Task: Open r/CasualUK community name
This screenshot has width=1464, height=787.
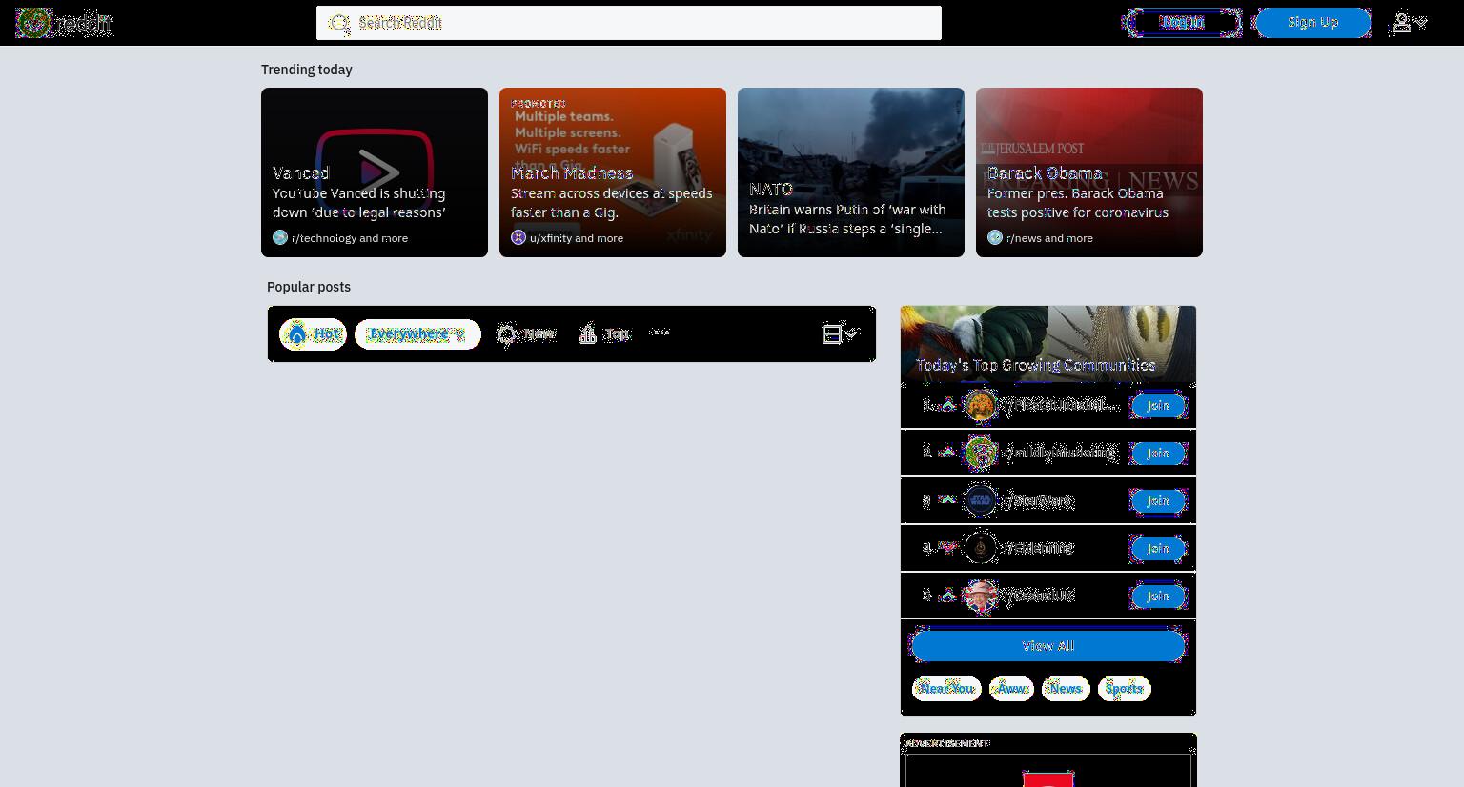Action: (x=1038, y=595)
